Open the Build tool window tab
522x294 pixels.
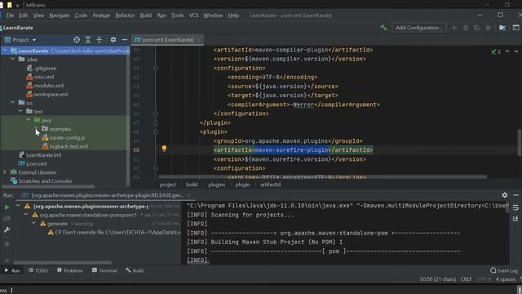(x=135, y=270)
